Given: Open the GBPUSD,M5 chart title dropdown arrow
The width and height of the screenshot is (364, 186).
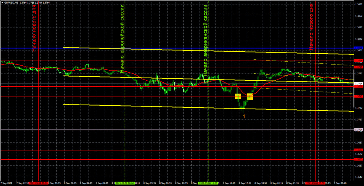Looking at the screenshot, I should click(2, 2).
